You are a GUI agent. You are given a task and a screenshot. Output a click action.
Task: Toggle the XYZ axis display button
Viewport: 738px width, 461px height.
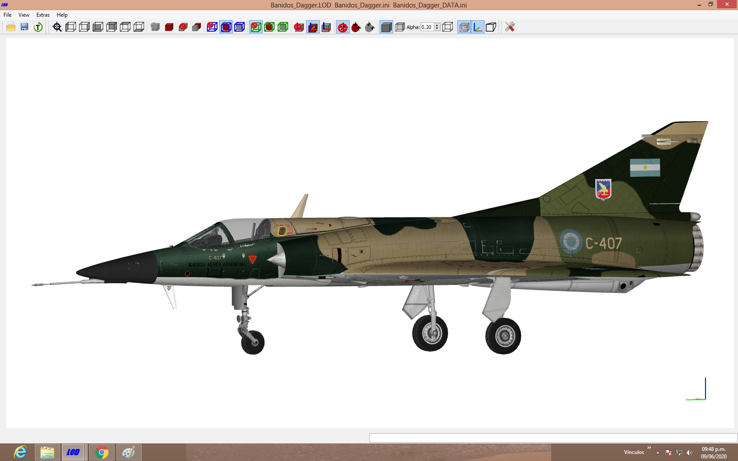(x=478, y=27)
